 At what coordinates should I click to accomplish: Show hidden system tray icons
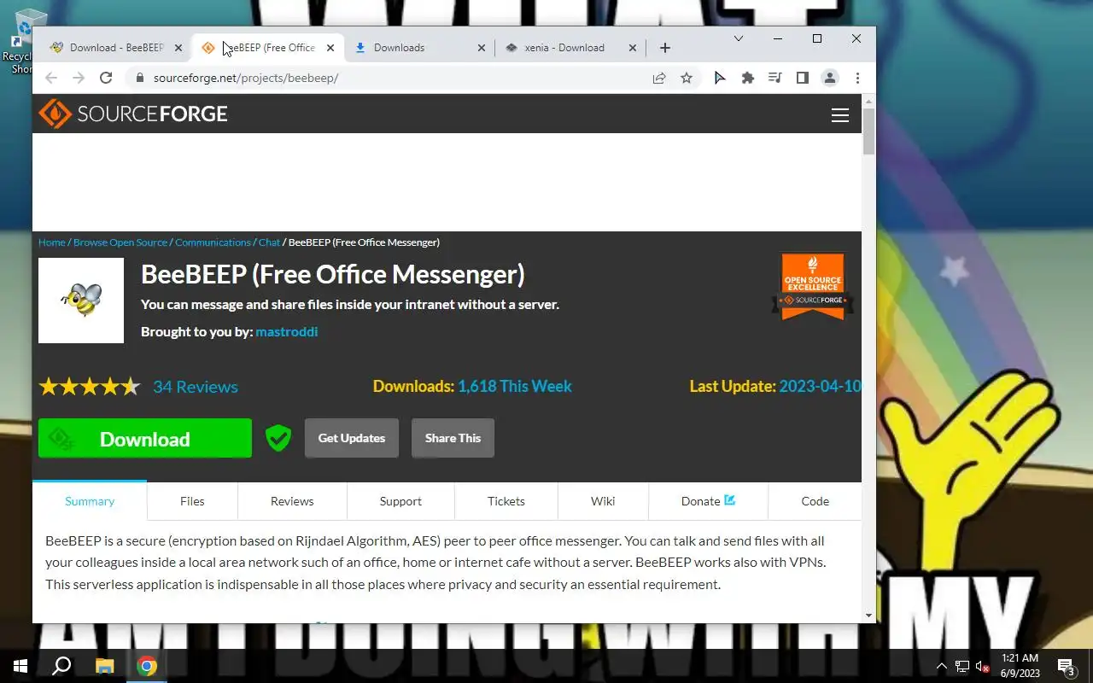pos(941,666)
